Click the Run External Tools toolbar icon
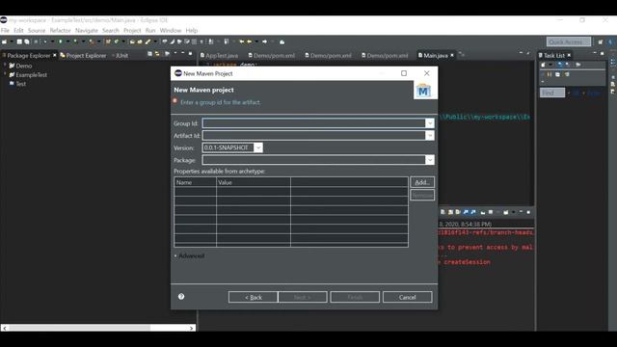Image resolution: width=617 pixels, height=347 pixels. click(92, 41)
